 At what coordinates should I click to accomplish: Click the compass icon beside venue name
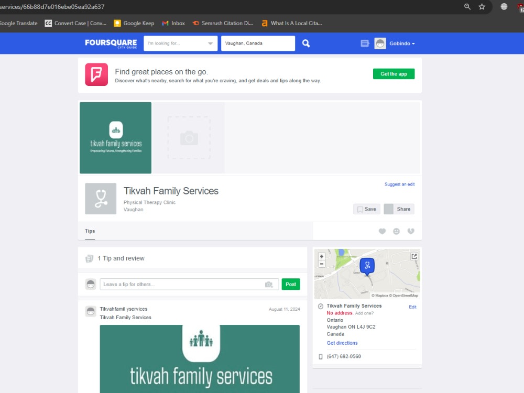(321, 306)
